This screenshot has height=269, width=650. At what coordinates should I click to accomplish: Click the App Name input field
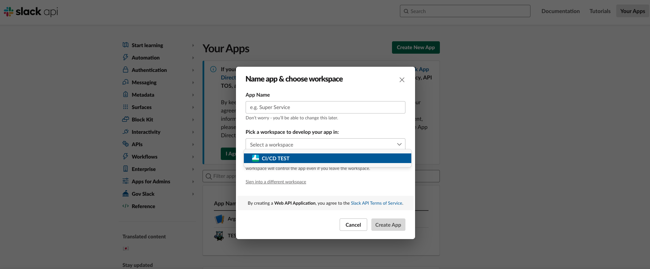(x=325, y=107)
